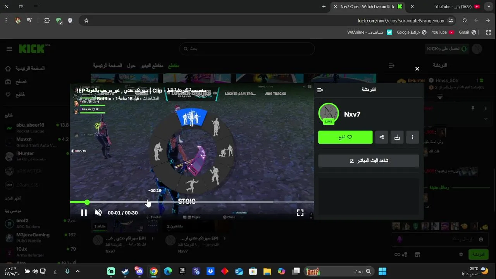Collapse the clip chat panel arrow icon
The image size is (496, 279).
click(320, 90)
